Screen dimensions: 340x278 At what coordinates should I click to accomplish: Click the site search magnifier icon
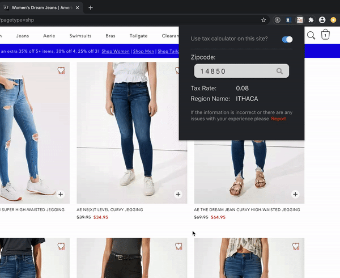(311, 35)
